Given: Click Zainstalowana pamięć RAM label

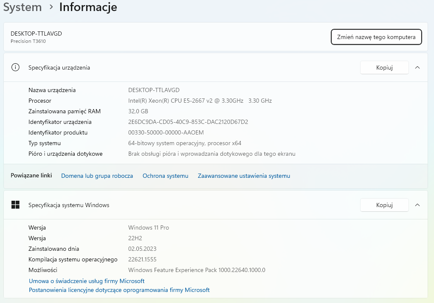Looking at the screenshot, I should [x=65, y=111].
